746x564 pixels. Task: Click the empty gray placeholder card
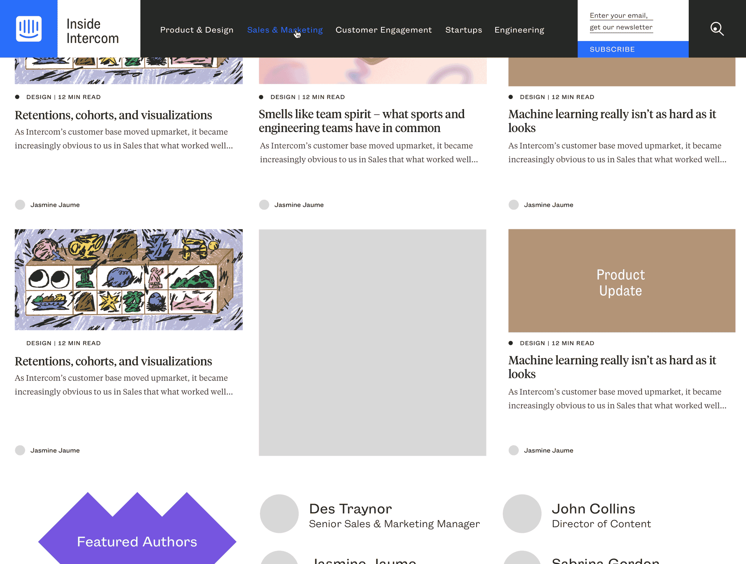373,342
